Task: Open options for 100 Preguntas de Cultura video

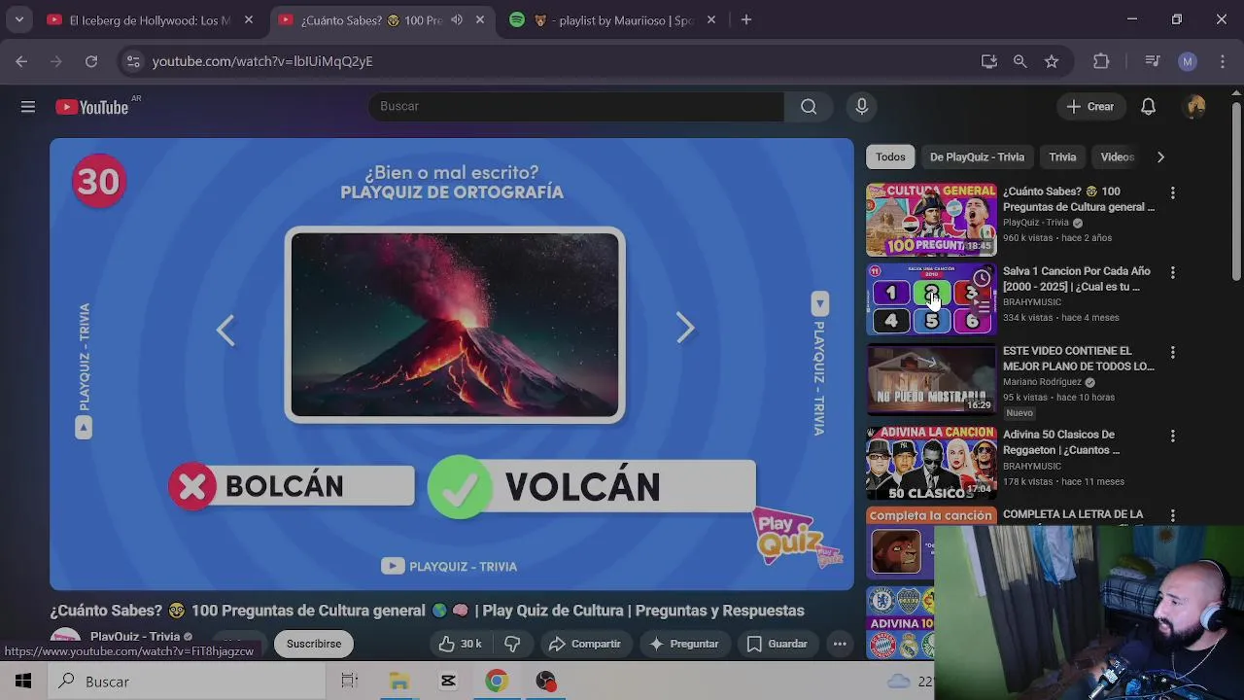Action: [1173, 192]
